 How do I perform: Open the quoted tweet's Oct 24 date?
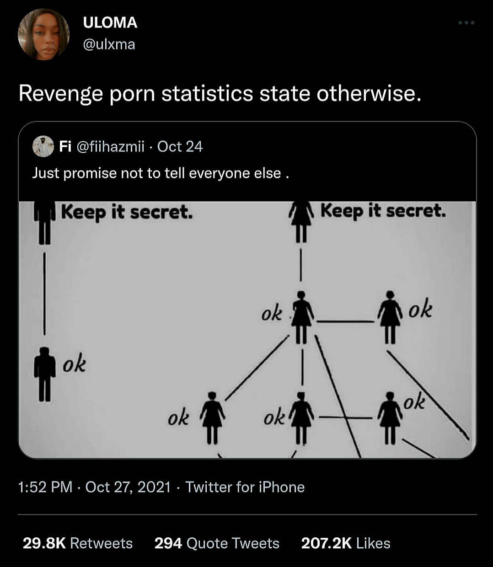point(180,146)
